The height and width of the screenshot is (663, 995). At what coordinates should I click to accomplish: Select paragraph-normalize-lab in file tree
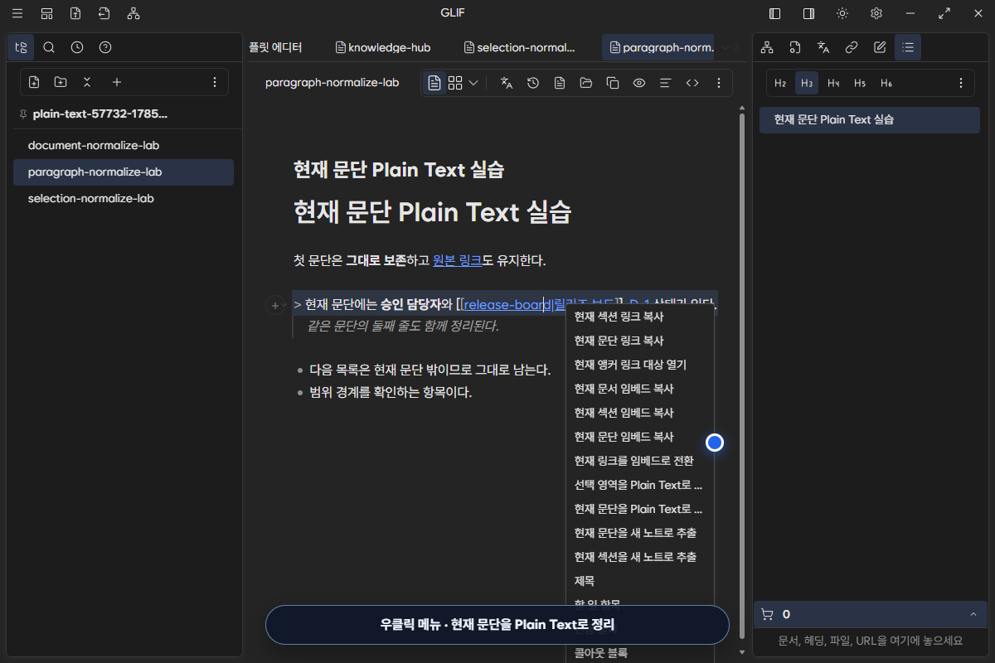124,172
